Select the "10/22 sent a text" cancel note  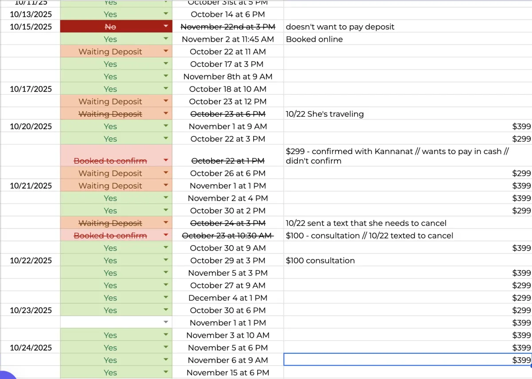pyautogui.click(x=366, y=223)
